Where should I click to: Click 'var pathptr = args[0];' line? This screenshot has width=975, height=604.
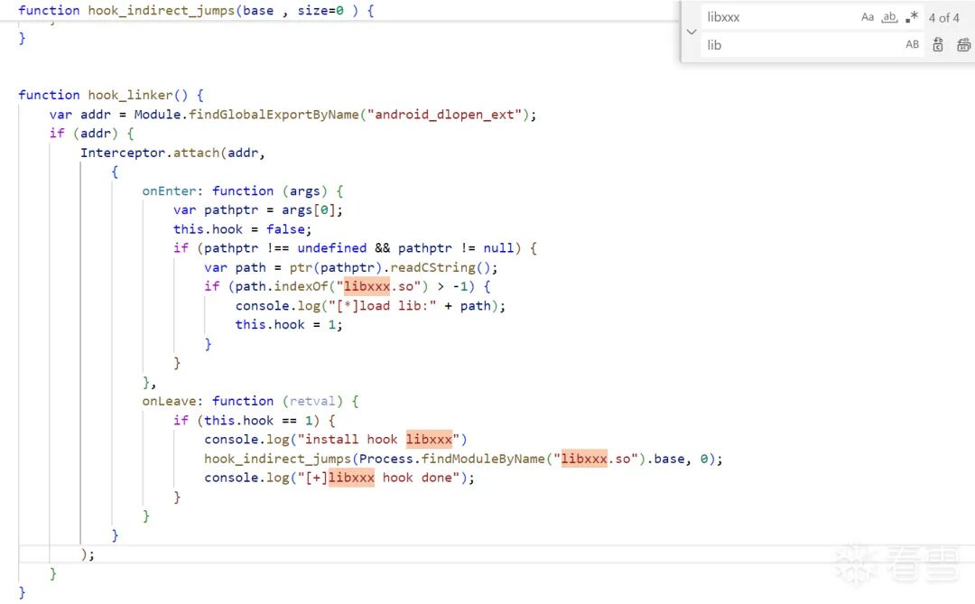(257, 210)
